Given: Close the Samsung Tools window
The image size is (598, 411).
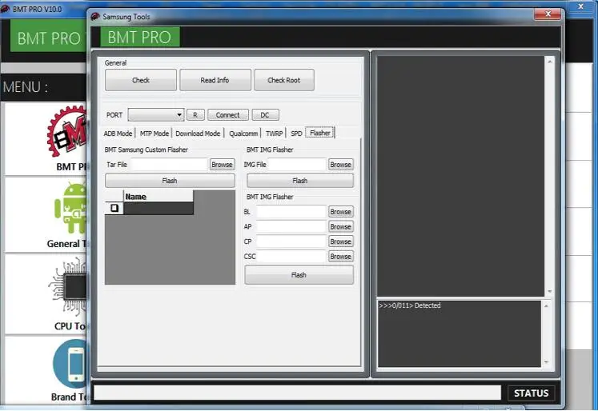Looking at the screenshot, I should tap(548, 14).
